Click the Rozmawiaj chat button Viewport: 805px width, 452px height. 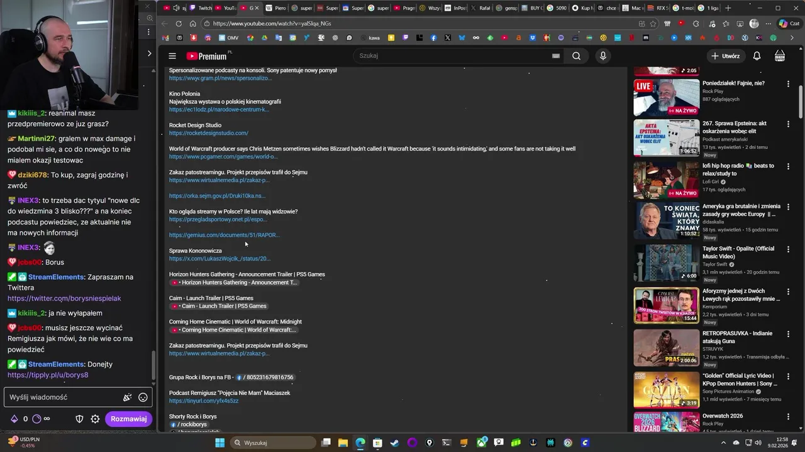(x=128, y=419)
